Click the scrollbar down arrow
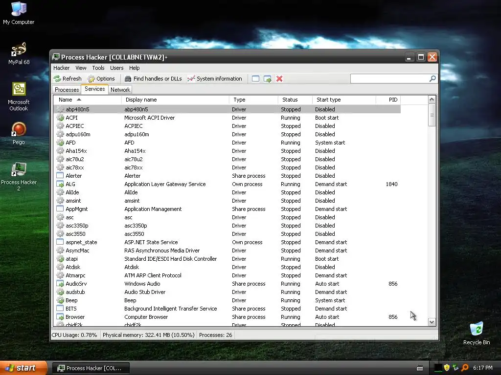The width and height of the screenshot is (501, 375). click(x=432, y=322)
